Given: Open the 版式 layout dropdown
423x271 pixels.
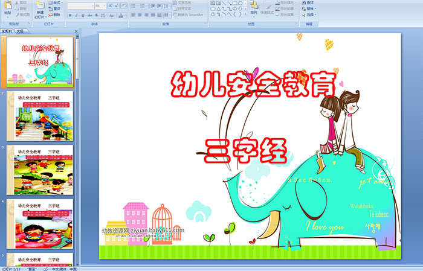Looking at the screenshot, I should tap(56, 2).
